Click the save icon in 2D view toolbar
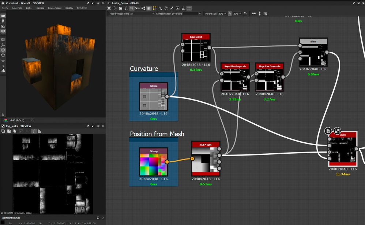 (x=8, y=131)
